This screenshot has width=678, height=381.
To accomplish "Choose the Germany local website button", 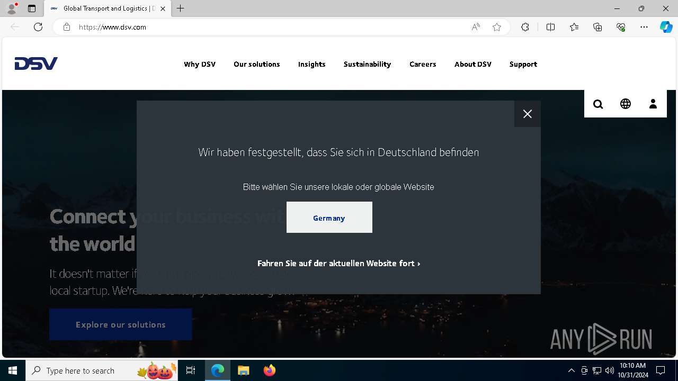I will coord(329,217).
